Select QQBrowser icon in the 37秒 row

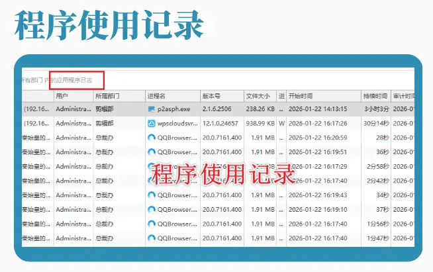click(152, 209)
